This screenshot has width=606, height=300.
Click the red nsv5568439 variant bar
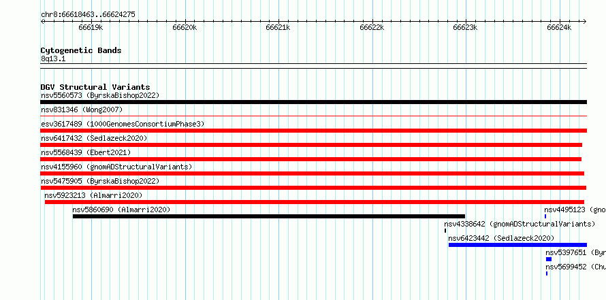pyautogui.click(x=310, y=159)
